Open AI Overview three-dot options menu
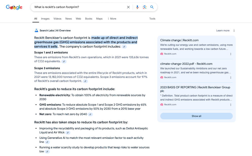 [234, 31]
